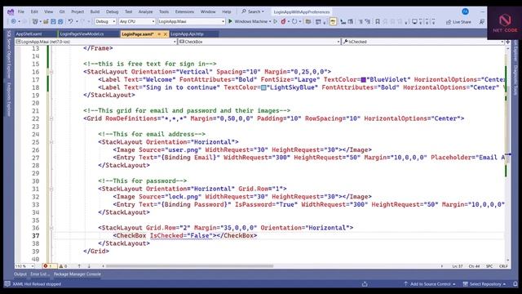Image resolution: width=522 pixels, height=294 pixels.
Task: Open the Analyze menu
Action: click(x=145, y=11)
